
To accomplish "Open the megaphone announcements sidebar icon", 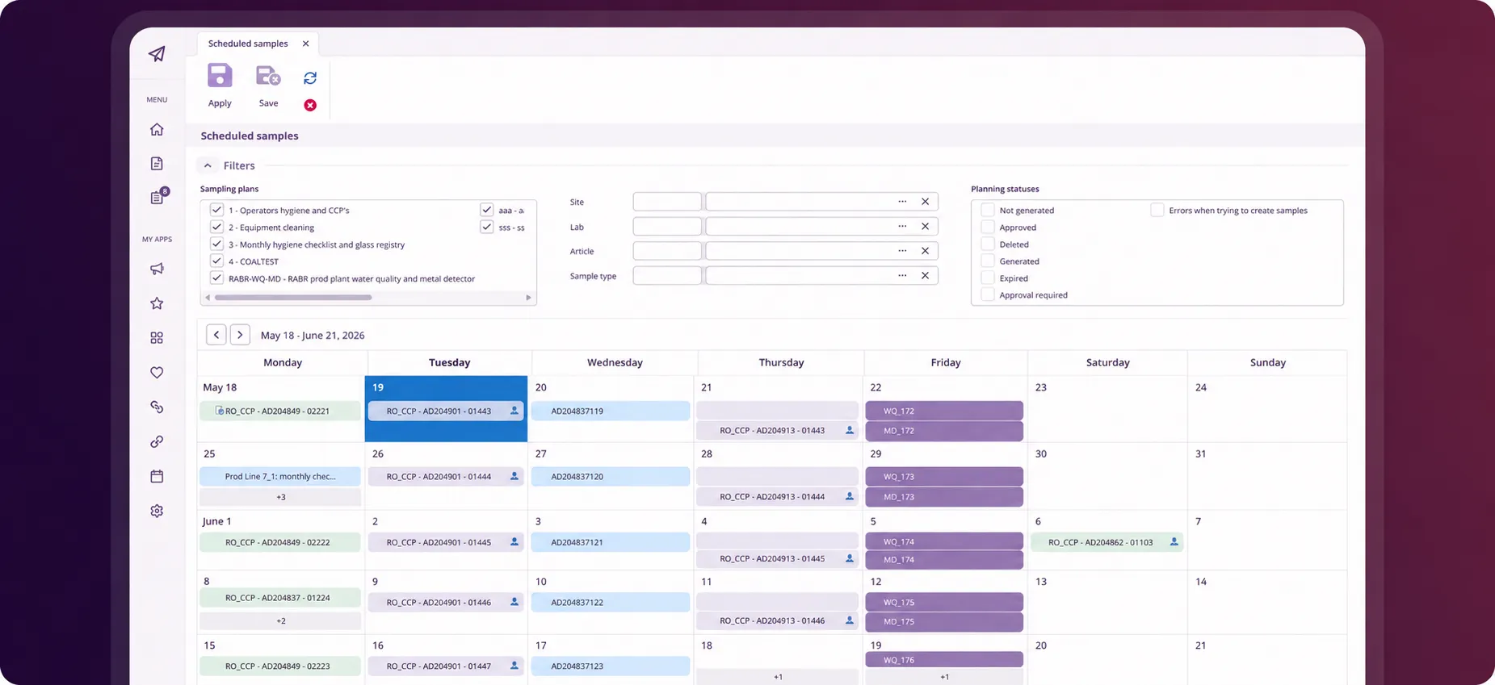I will click(157, 269).
